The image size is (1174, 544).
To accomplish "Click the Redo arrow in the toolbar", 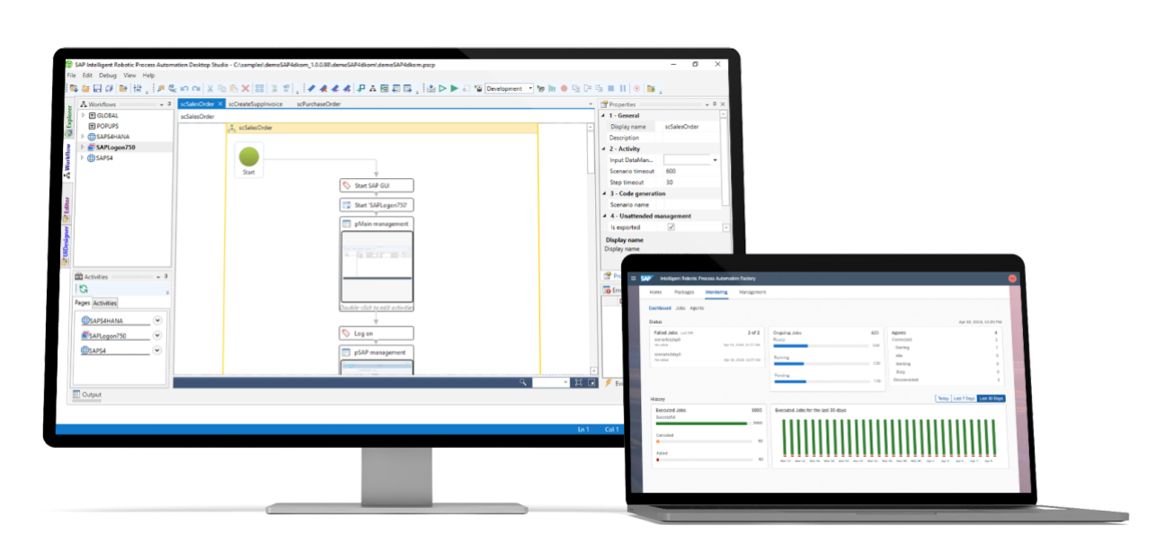I will [x=196, y=88].
